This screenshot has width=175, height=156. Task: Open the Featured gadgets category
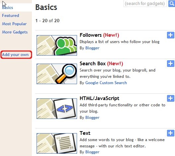click(11, 16)
